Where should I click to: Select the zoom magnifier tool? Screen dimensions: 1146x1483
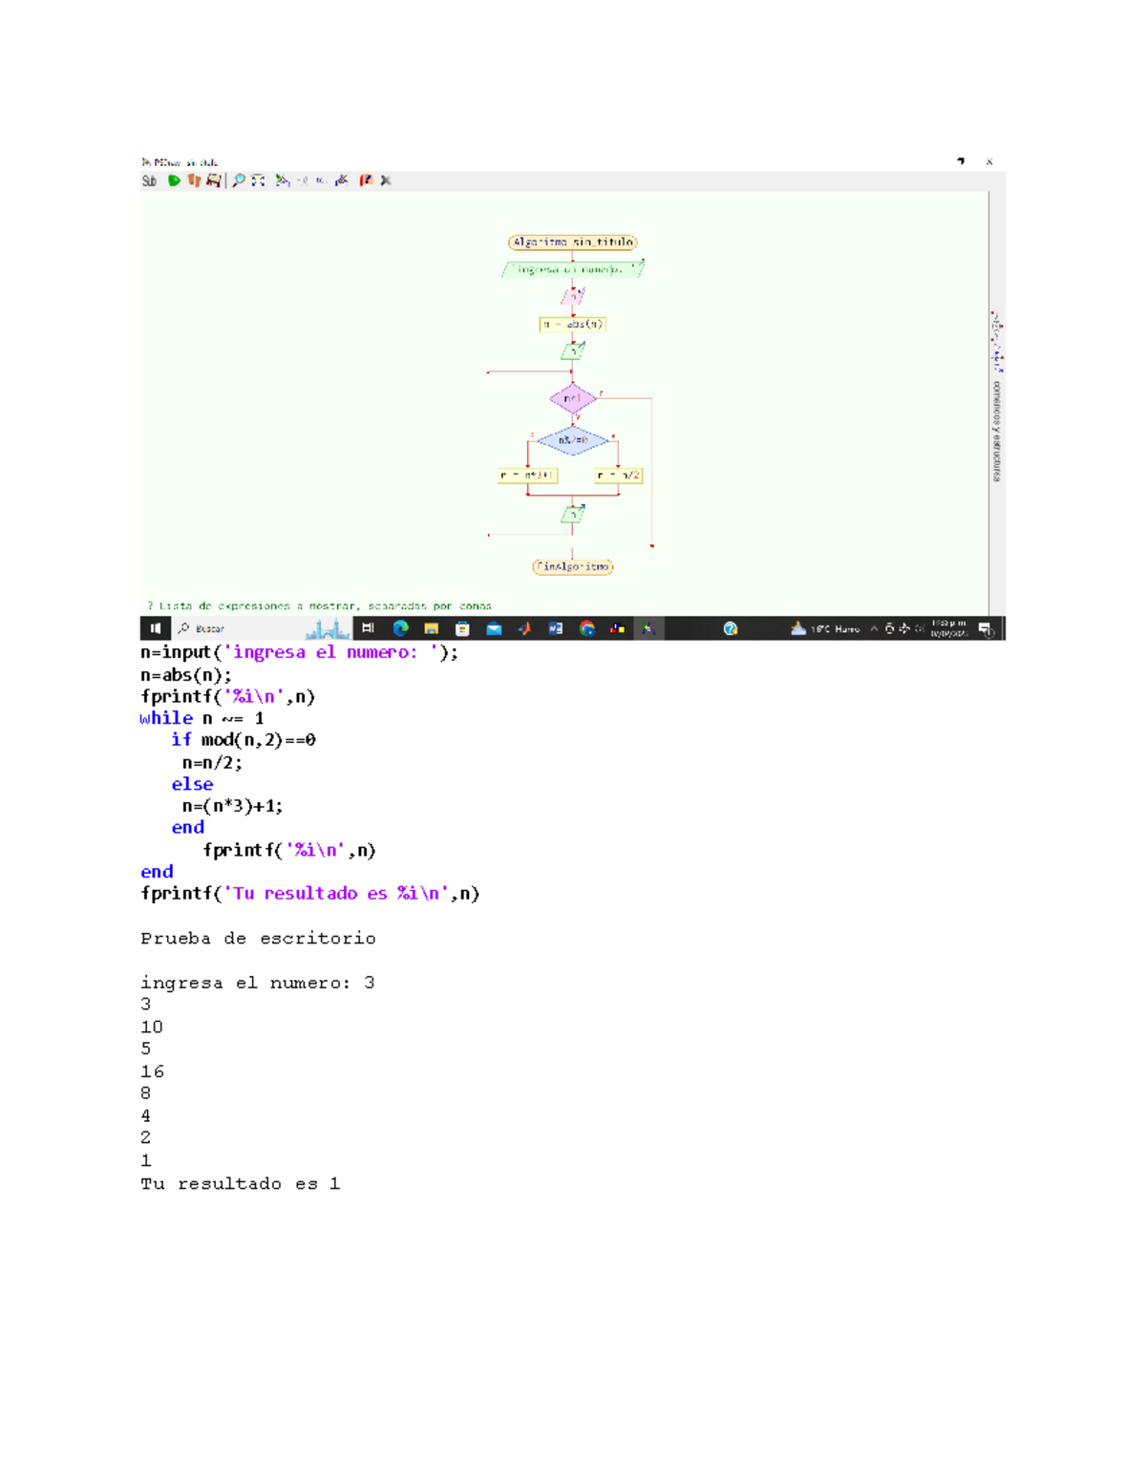pyautogui.click(x=238, y=180)
